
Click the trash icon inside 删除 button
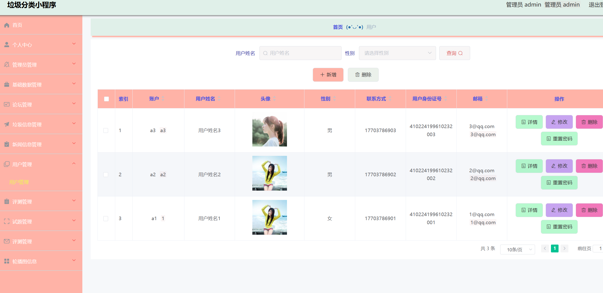point(357,75)
